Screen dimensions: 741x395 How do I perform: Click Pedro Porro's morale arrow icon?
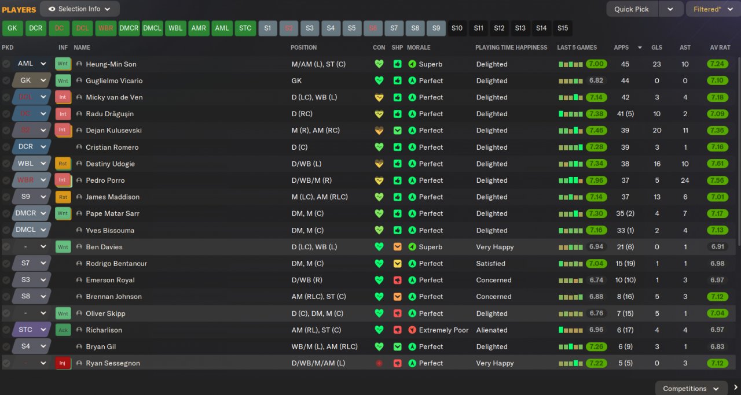[x=412, y=180]
